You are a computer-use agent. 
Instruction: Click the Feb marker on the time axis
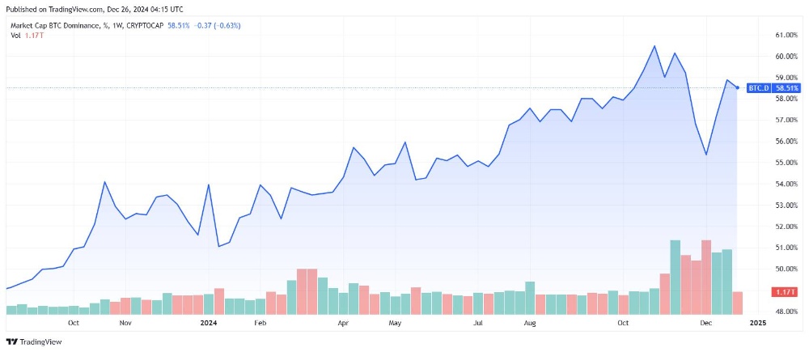(x=260, y=323)
